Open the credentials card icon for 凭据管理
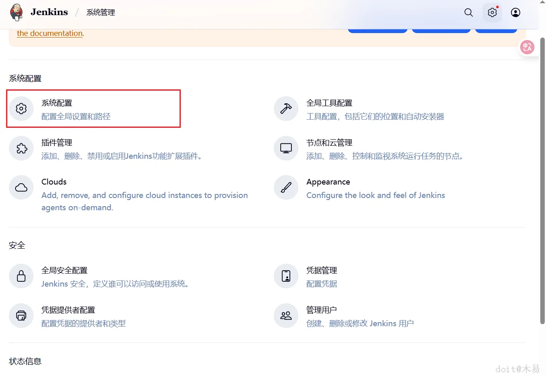 [x=286, y=276]
